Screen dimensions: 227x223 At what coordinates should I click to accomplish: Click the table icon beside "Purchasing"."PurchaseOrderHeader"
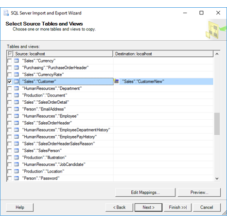17,68
